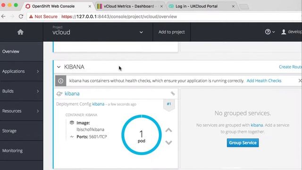Image resolution: width=302 pixels, height=170 pixels.
Task: Open kibana Deployment Config link
Action: point(98,104)
